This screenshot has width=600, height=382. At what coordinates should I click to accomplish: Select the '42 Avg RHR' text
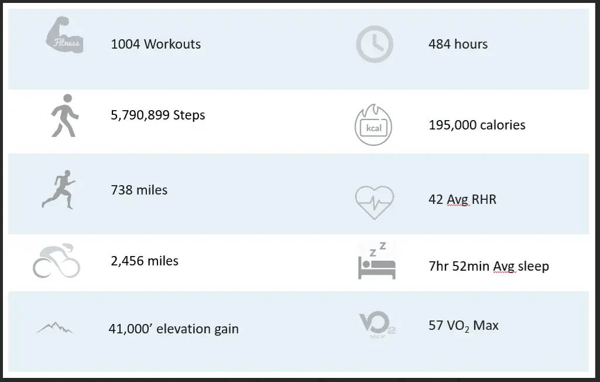[462, 199]
